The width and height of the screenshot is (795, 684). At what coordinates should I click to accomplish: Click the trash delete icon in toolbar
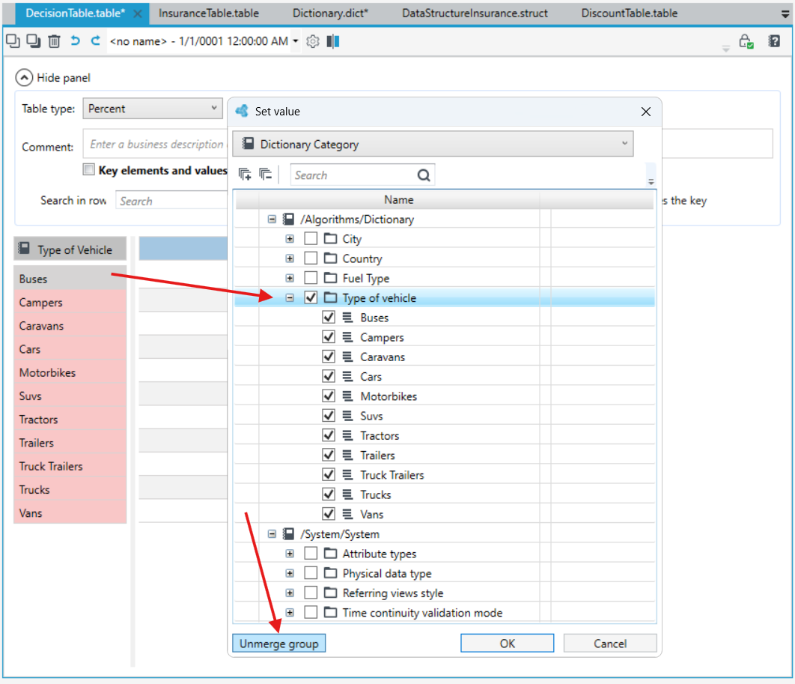pos(54,40)
